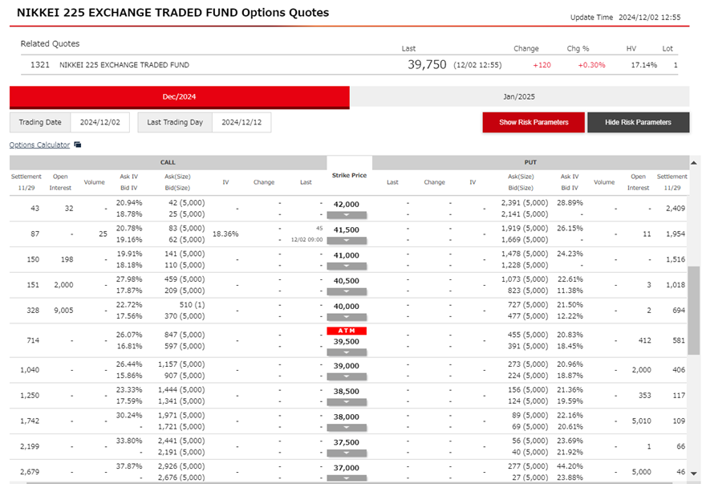Switch to the Dec/2024 expiry tab
The height and width of the screenshot is (484, 702).
(x=180, y=96)
